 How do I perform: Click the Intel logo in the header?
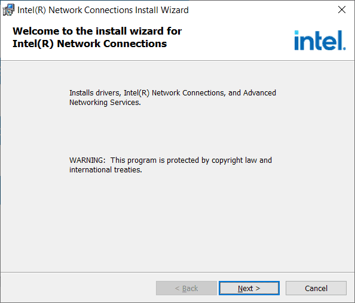click(320, 40)
